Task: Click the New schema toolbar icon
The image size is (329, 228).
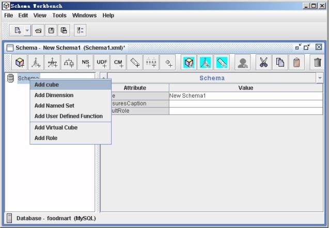Action: pyautogui.click(x=18, y=31)
